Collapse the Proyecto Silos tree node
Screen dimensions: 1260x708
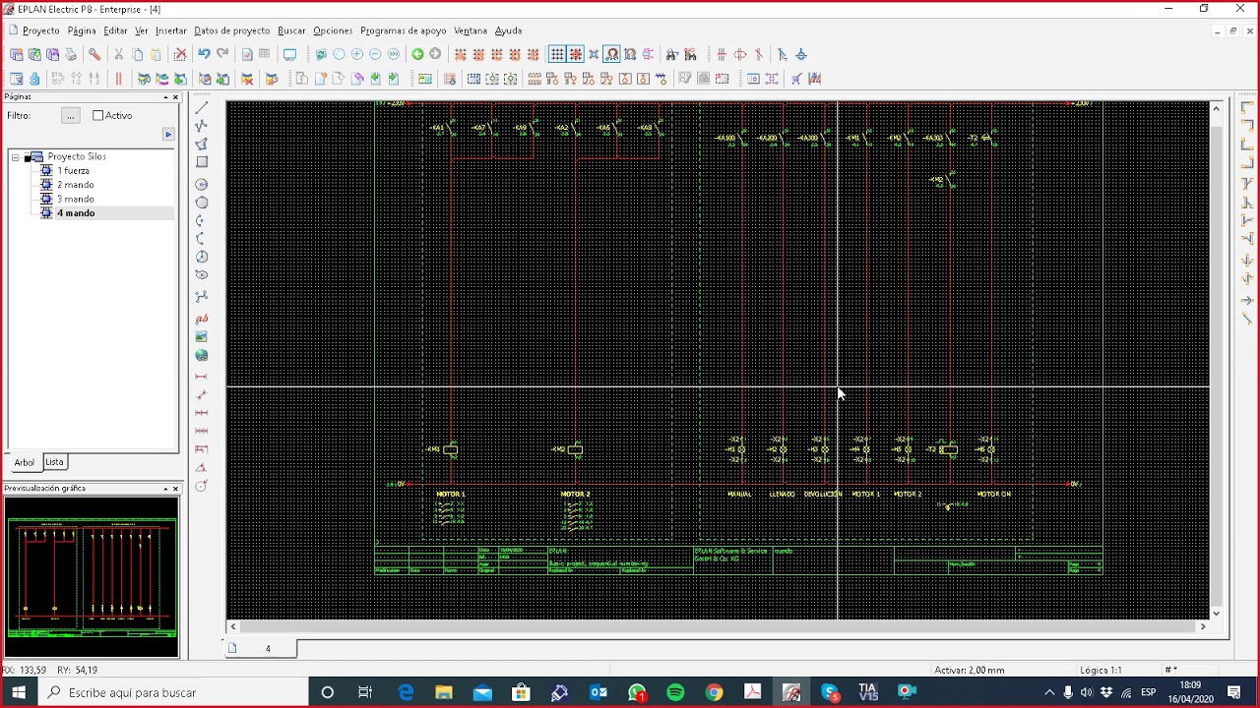(16, 157)
